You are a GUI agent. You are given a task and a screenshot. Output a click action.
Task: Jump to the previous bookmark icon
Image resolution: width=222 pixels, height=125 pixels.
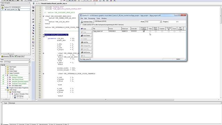tap(33, 31)
